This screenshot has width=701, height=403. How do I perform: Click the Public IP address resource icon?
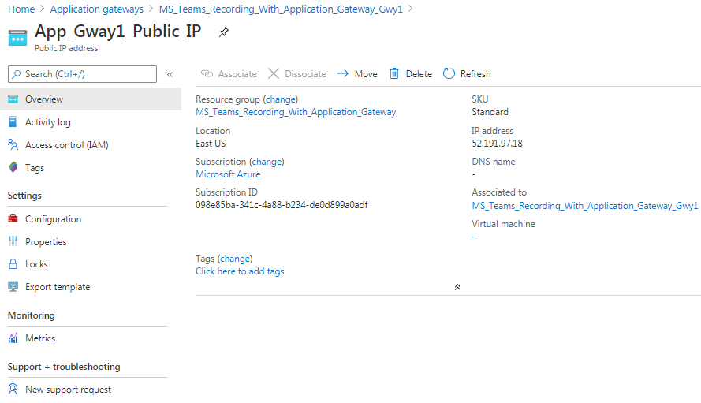[17, 38]
